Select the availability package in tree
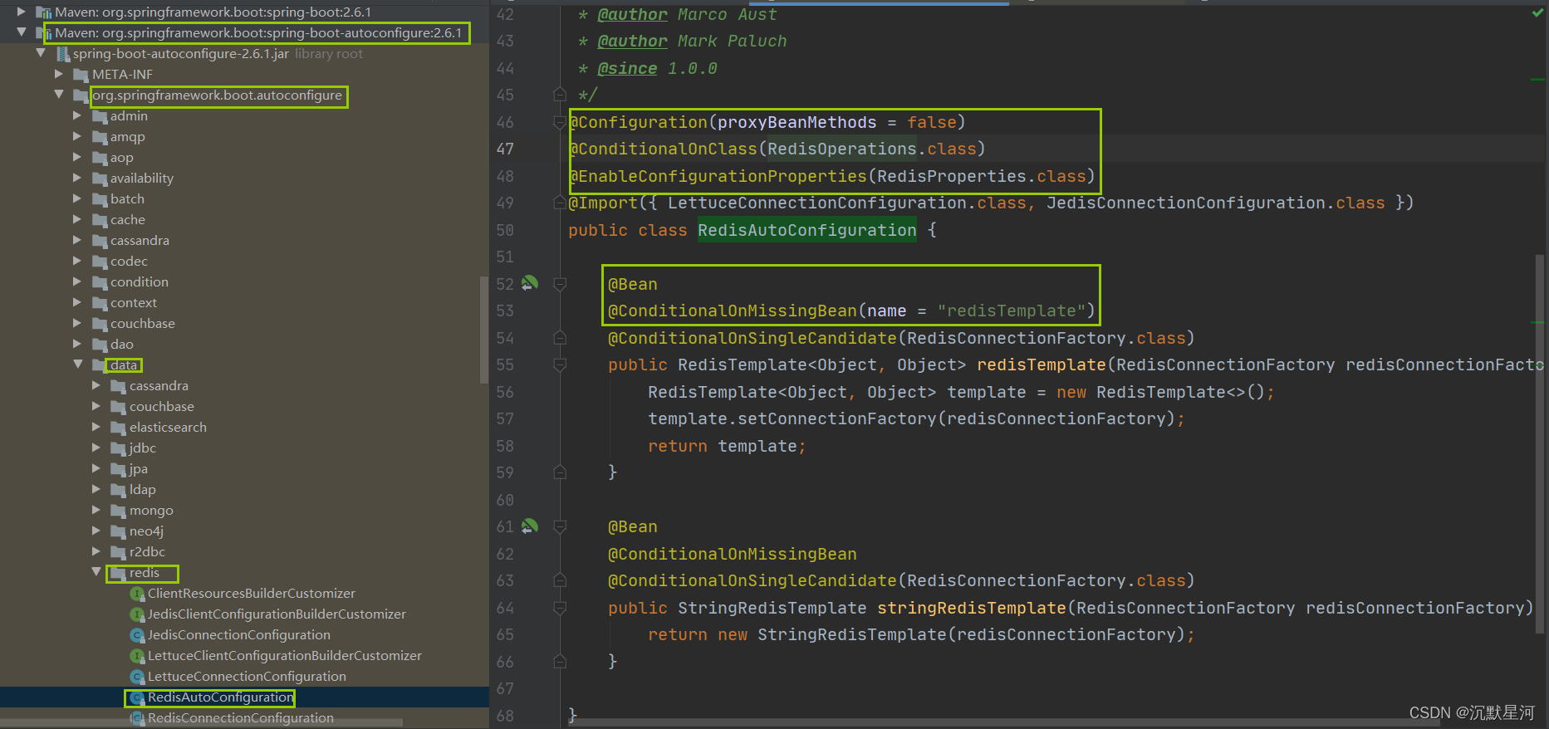 pyautogui.click(x=142, y=179)
